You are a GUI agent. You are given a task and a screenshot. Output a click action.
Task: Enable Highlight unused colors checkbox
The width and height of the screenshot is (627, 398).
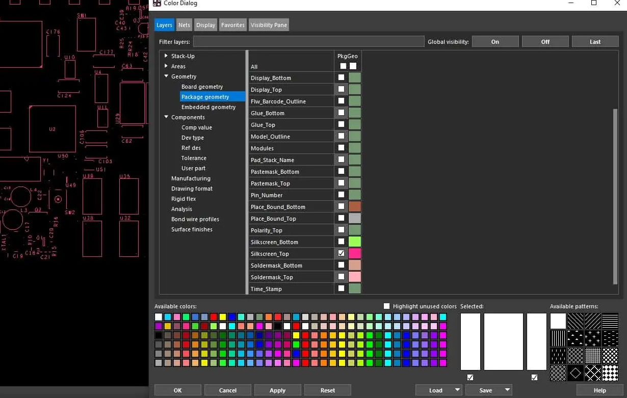(386, 306)
